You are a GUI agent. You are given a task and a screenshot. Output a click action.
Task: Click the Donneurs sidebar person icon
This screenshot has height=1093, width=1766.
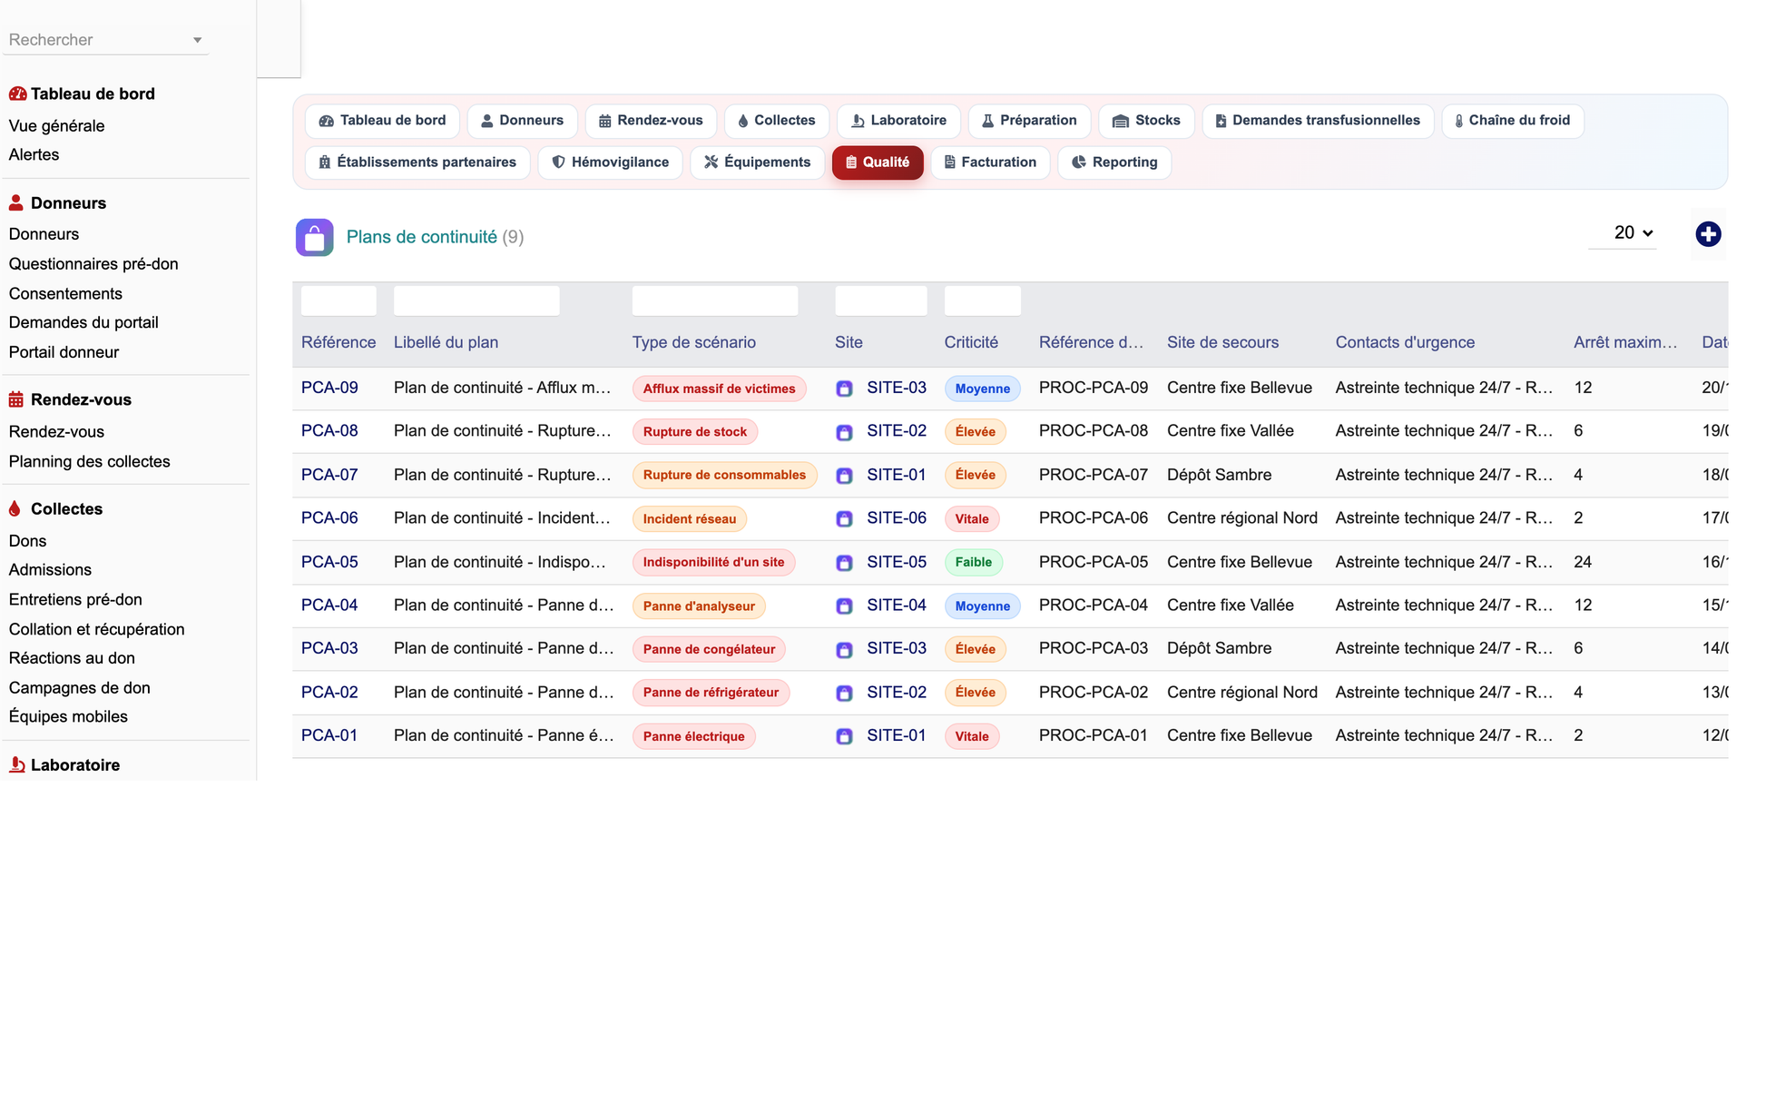(x=16, y=202)
